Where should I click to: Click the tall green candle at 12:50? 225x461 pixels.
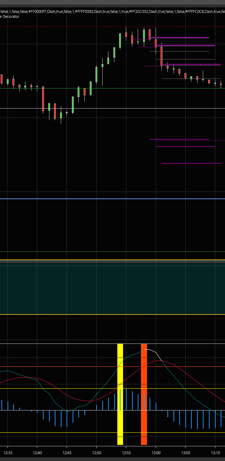[x=96, y=74]
